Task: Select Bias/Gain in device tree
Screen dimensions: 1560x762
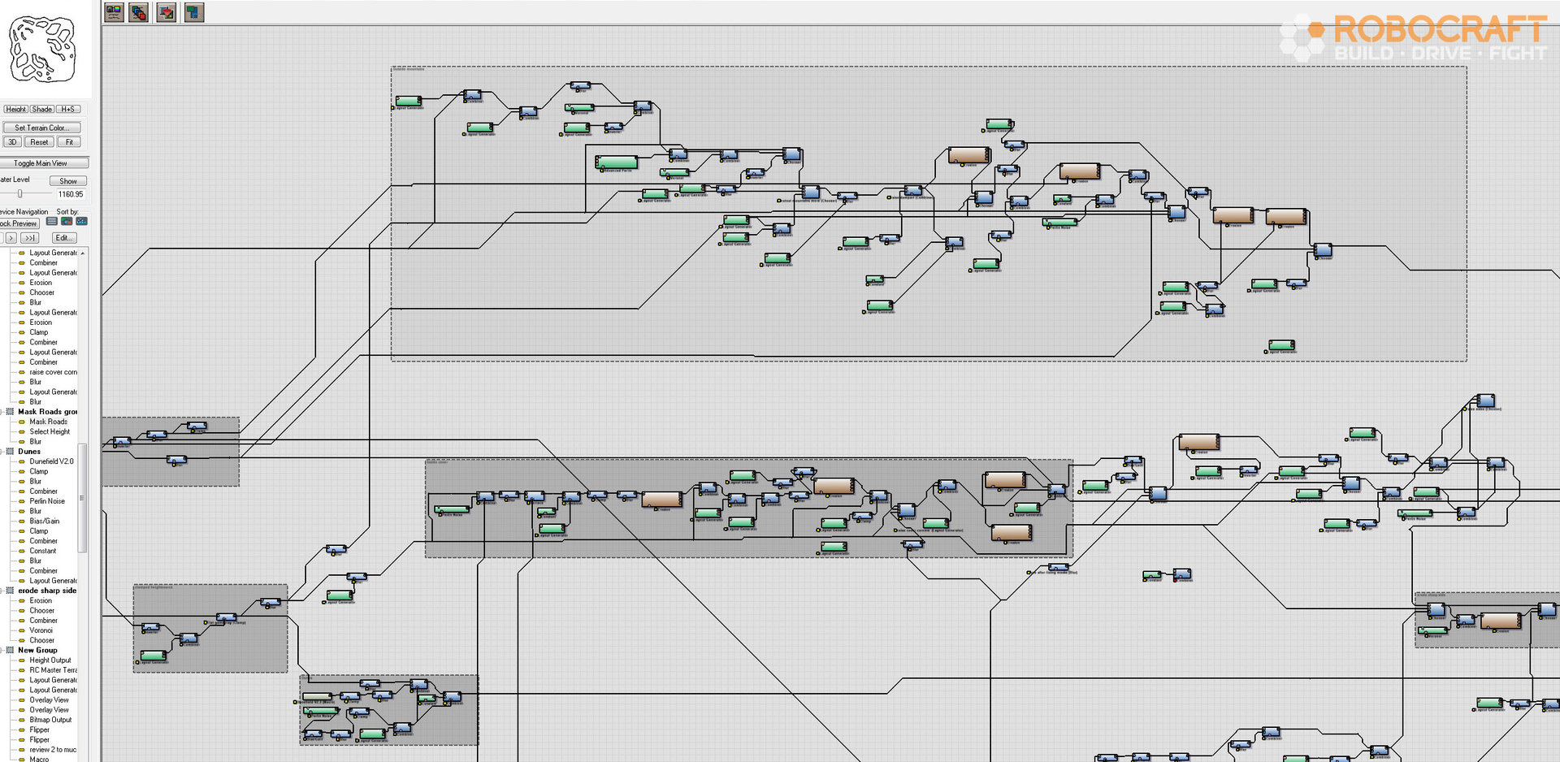Action: [45, 522]
